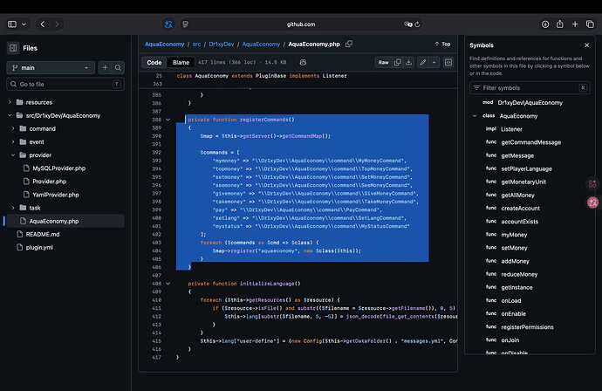The image size is (602, 391).
Task: Follow the DrixyDev breadcrumb link
Action: pyautogui.click(x=221, y=45)
